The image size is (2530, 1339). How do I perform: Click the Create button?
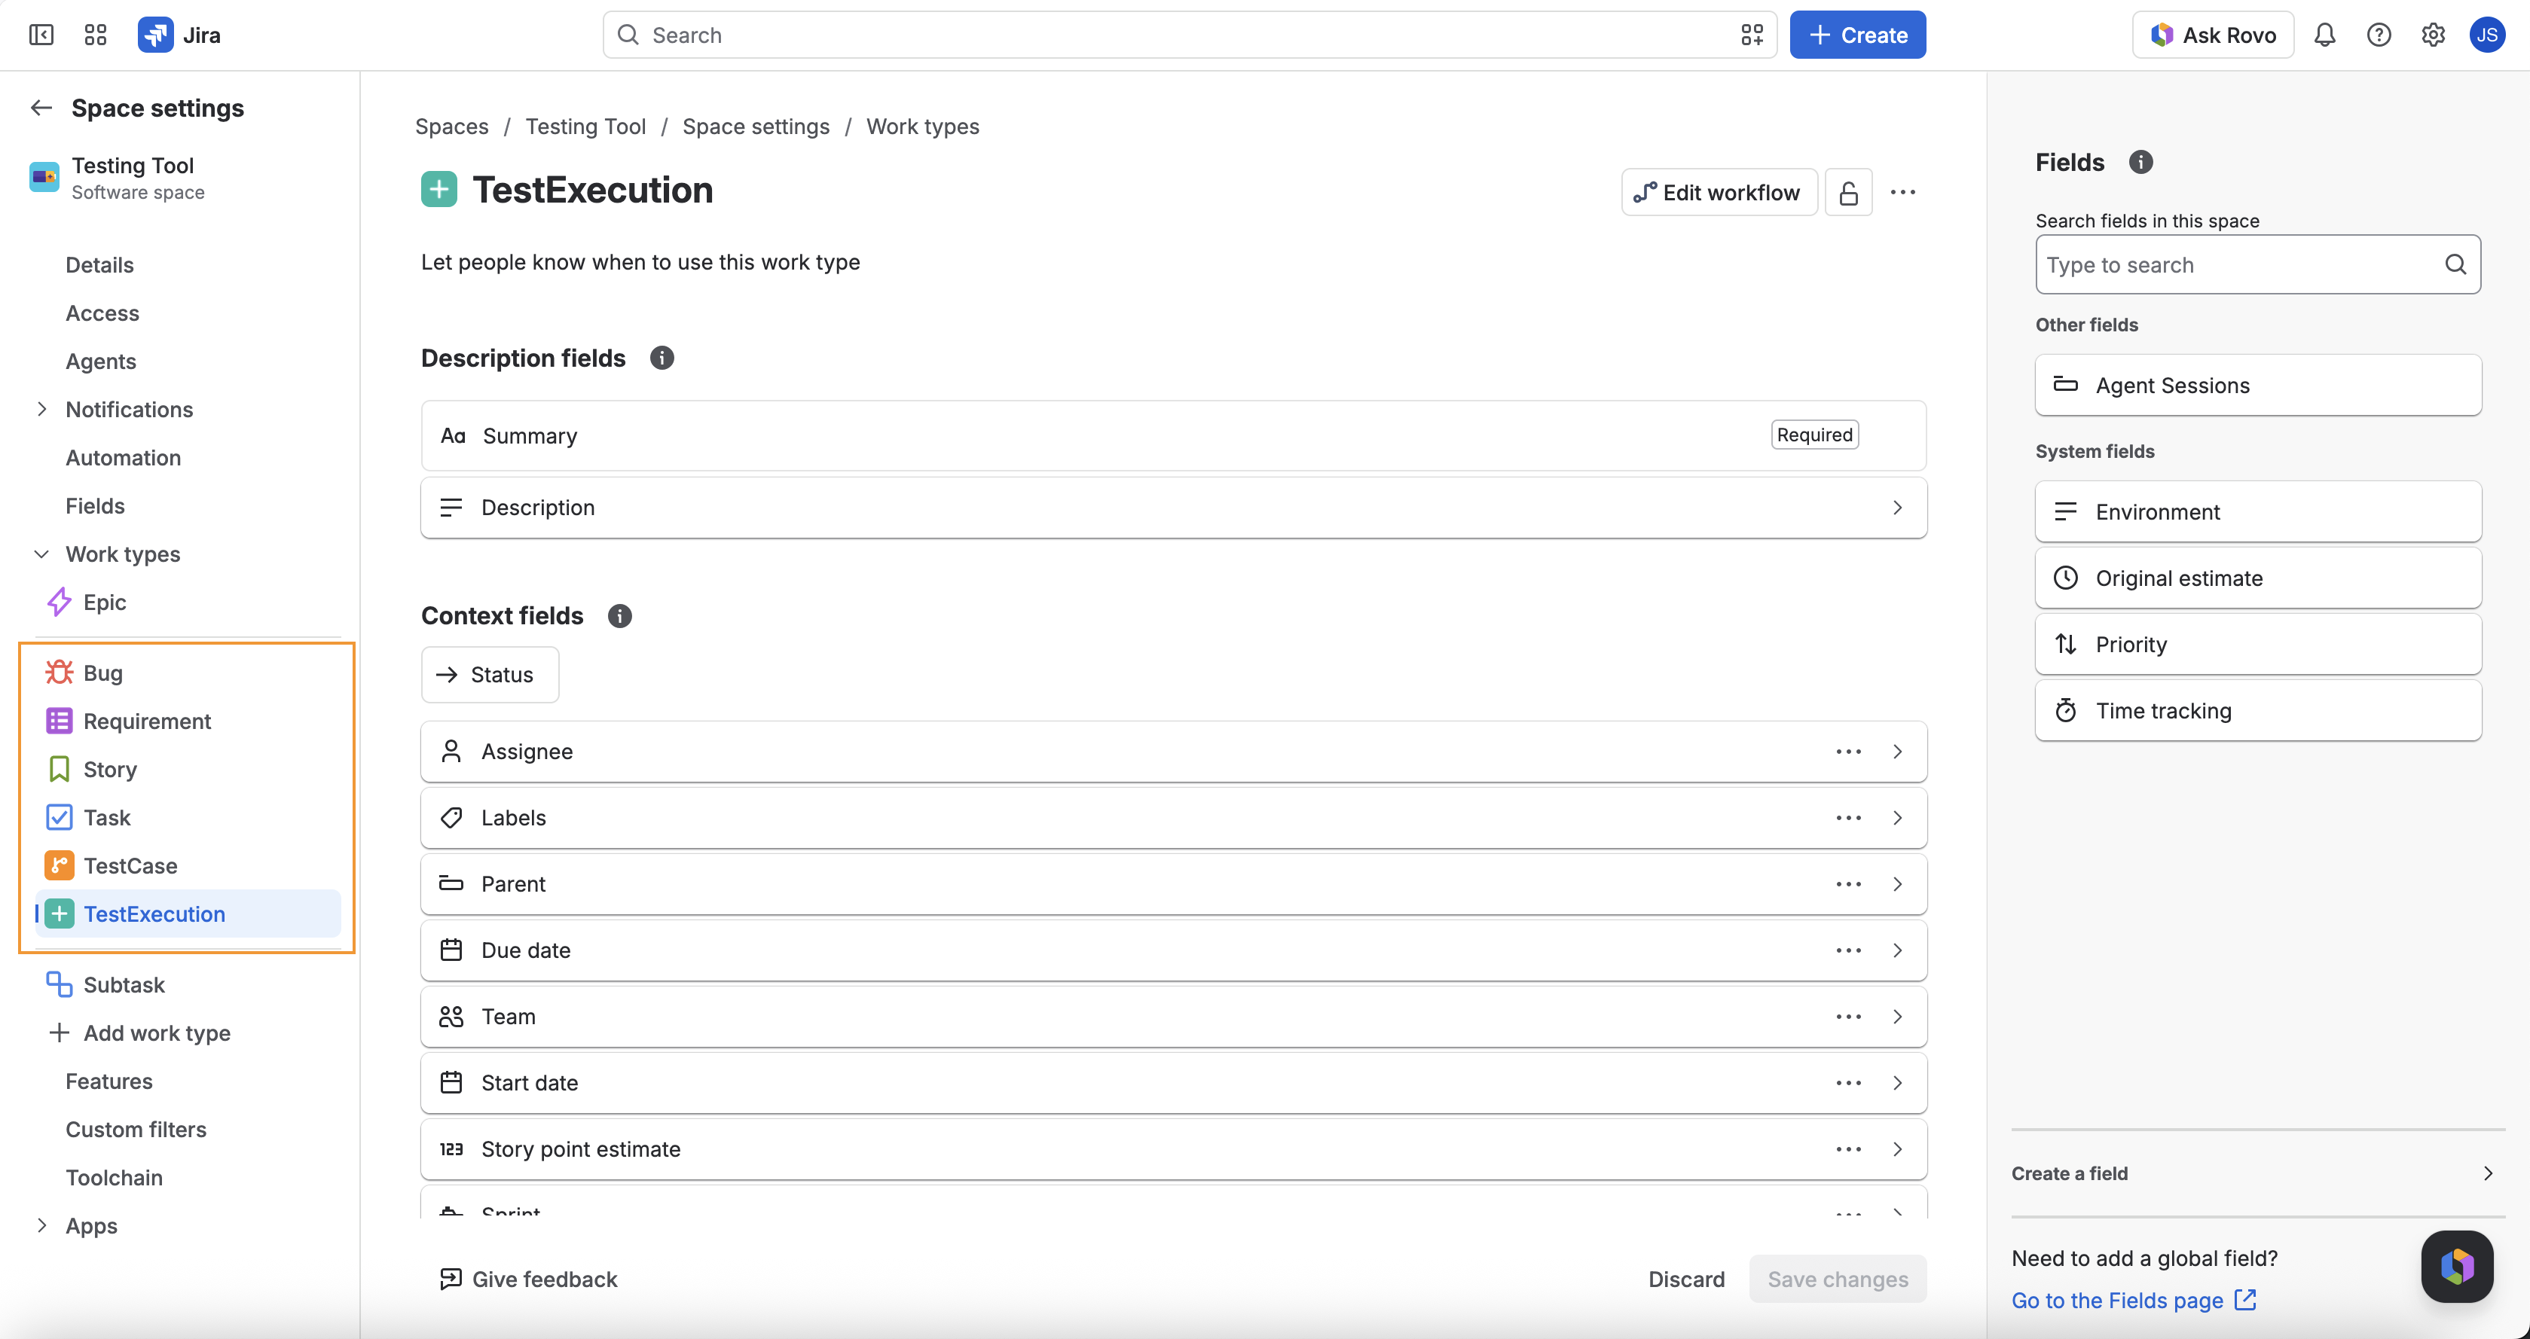coord(1856,35)
